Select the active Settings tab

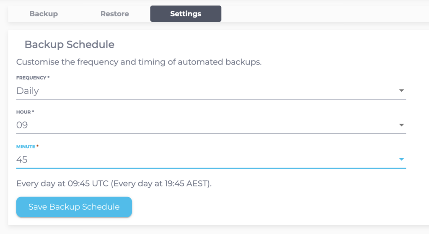click(x=186, y=14)
